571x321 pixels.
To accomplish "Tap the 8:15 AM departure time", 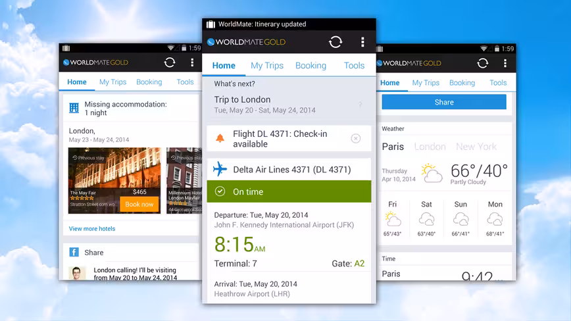I will coord(239,244).
